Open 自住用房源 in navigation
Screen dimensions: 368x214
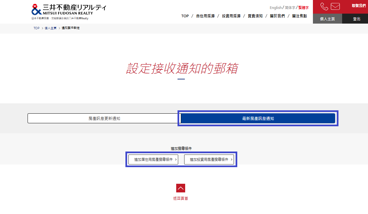205,16
